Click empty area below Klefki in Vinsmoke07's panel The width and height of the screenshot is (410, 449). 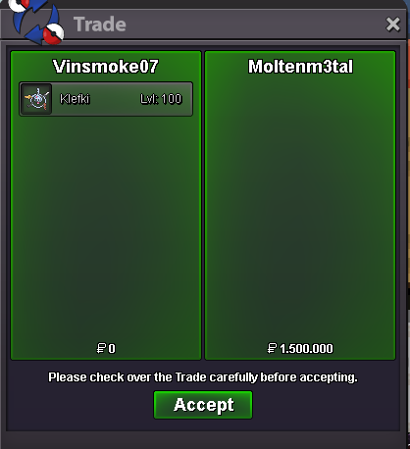point(106,228)
